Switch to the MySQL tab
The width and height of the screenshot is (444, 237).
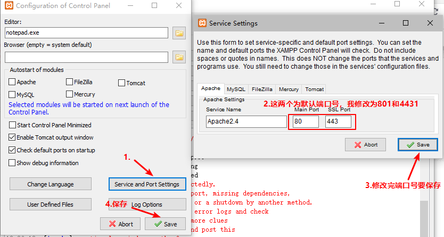[x=236, y=89]
